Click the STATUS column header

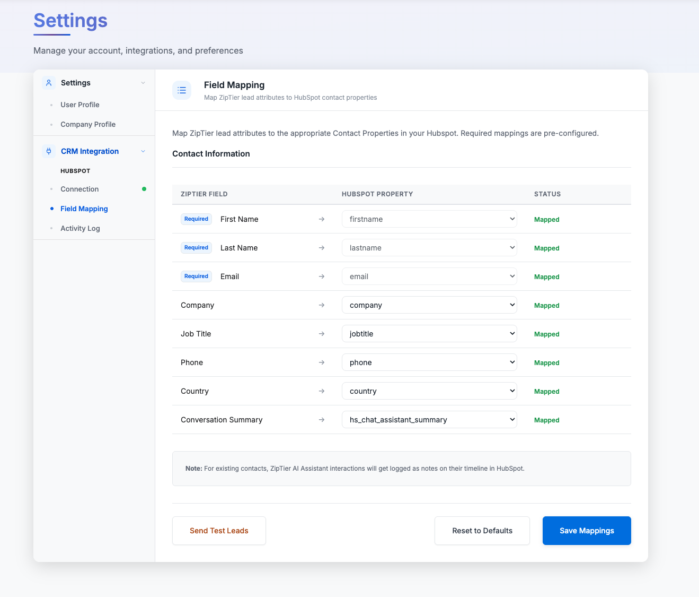click(547, 194)
